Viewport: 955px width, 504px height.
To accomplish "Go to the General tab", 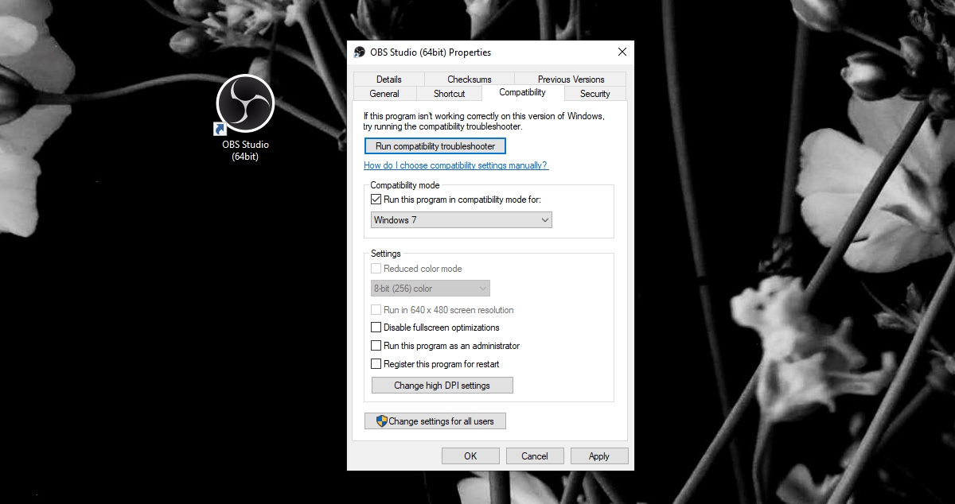I will [385, 93].
